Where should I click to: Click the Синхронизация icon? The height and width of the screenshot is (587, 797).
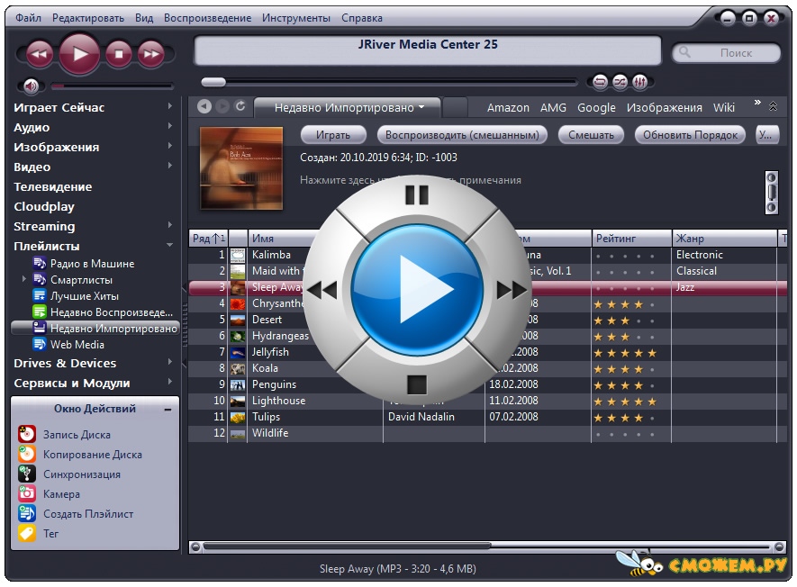tap(27, 474)
